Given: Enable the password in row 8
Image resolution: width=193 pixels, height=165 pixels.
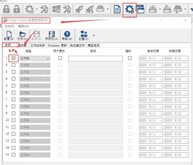Looking at the screenshot, I should (x=14, y=106).
